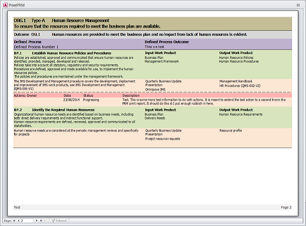This screenshot has height=226, width=306.
Task: Click 'ORG.1' code in header
Action: tap(19, 21)
